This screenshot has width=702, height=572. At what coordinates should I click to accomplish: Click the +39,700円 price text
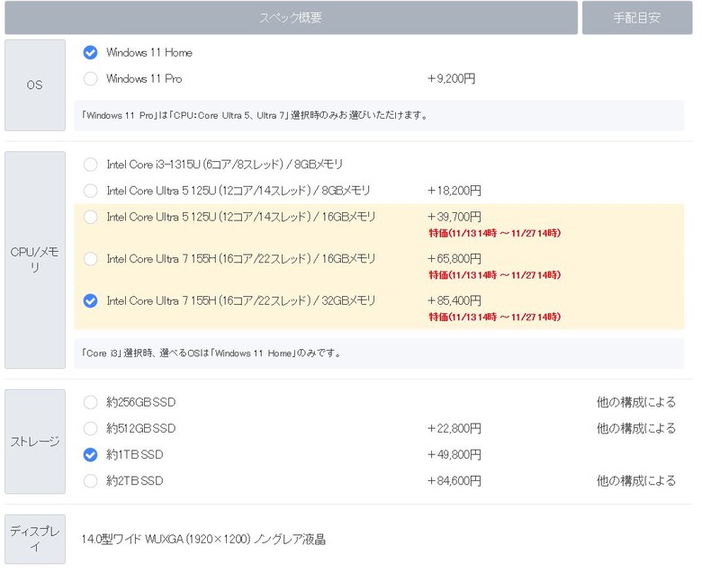[454, 217]
